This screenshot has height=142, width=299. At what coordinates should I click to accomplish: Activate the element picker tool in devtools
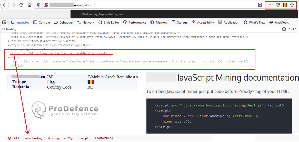4,23
